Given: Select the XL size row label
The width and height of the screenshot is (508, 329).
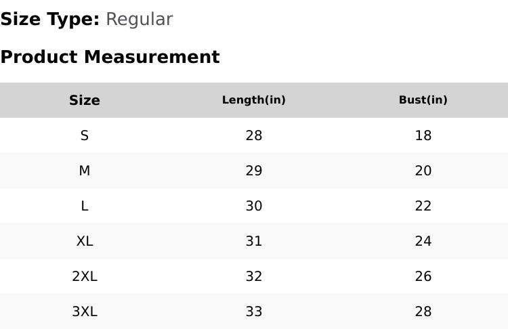Looking at the screenshot, I should pos(85,241).
